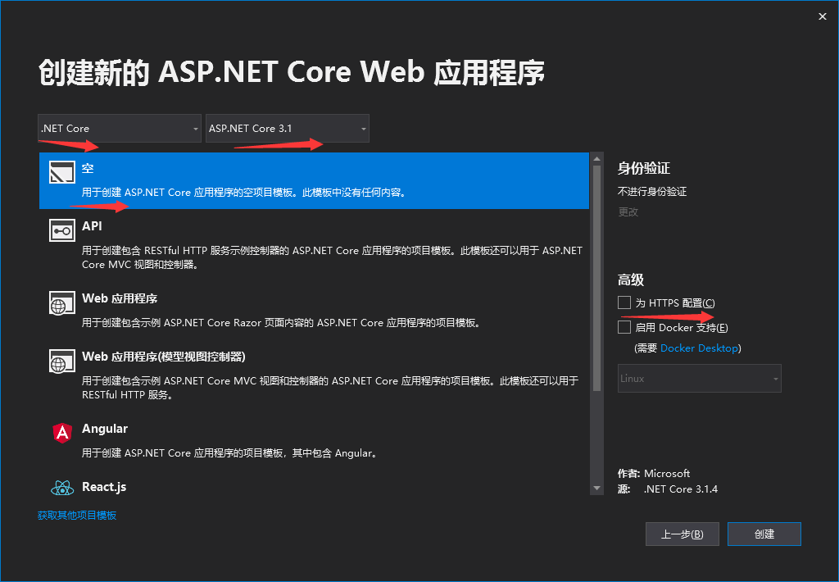Click the template list scroll-down arrow
The width and height of the screenshot is (839, 582).
pos(596,489)
